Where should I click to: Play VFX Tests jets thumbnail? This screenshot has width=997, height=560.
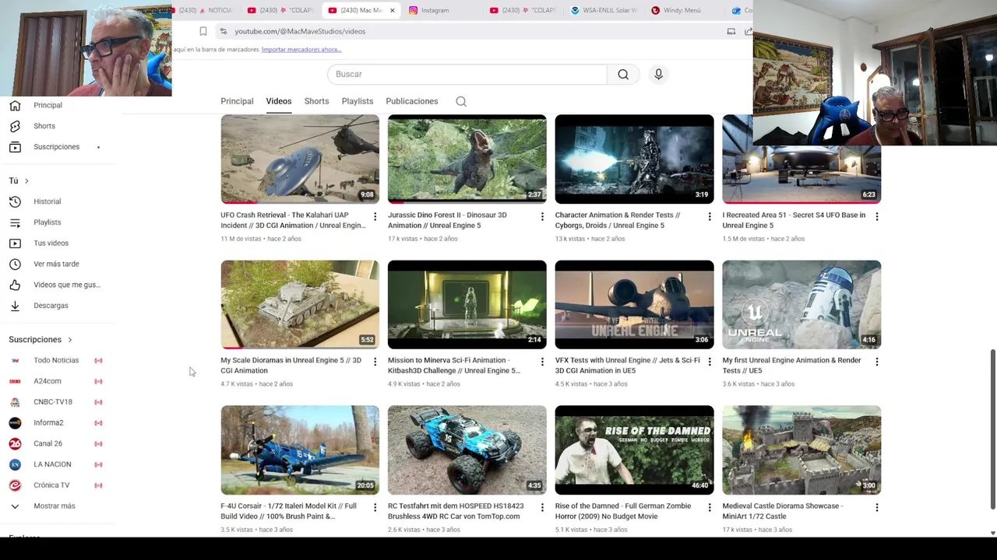[634, 304]
